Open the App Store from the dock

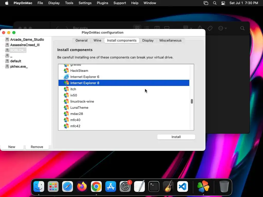click(111, 186)
